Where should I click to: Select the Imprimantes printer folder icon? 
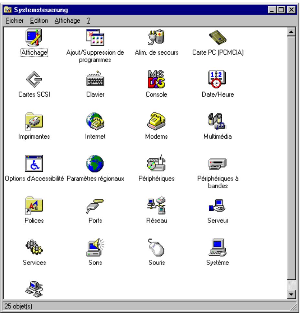34,121
